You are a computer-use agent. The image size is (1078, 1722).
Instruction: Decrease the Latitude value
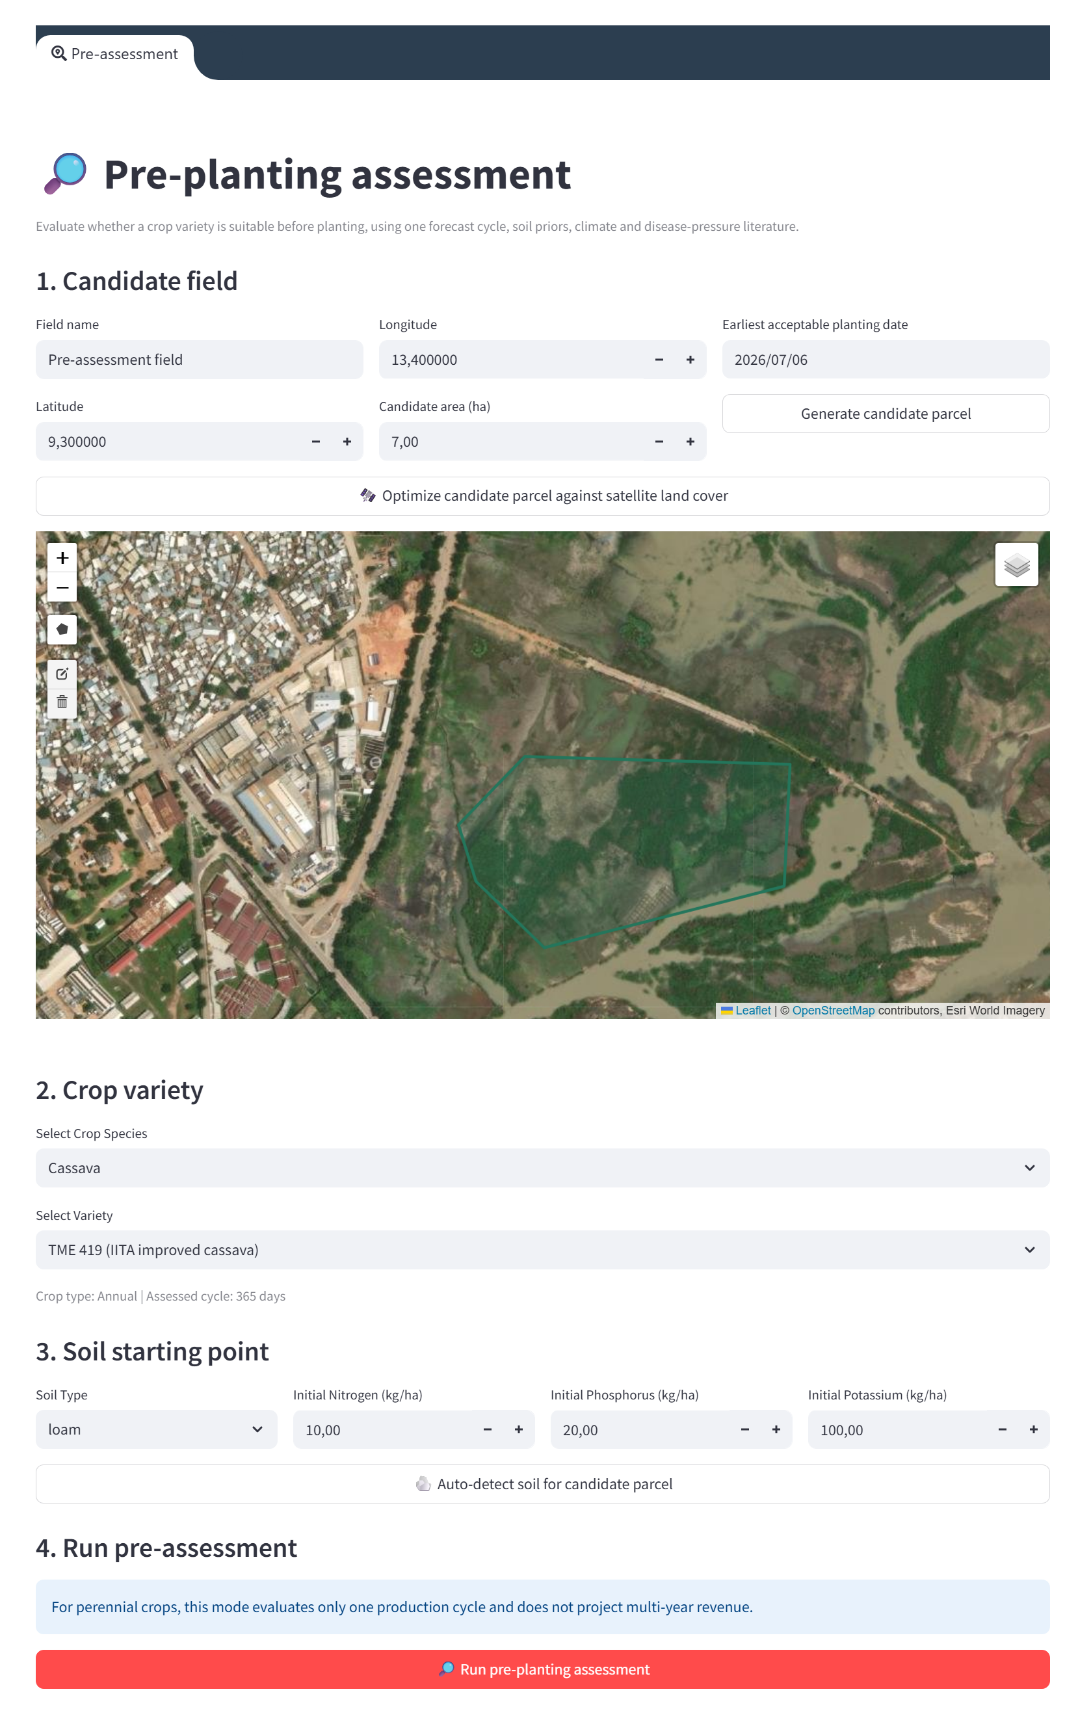(316, 442)
